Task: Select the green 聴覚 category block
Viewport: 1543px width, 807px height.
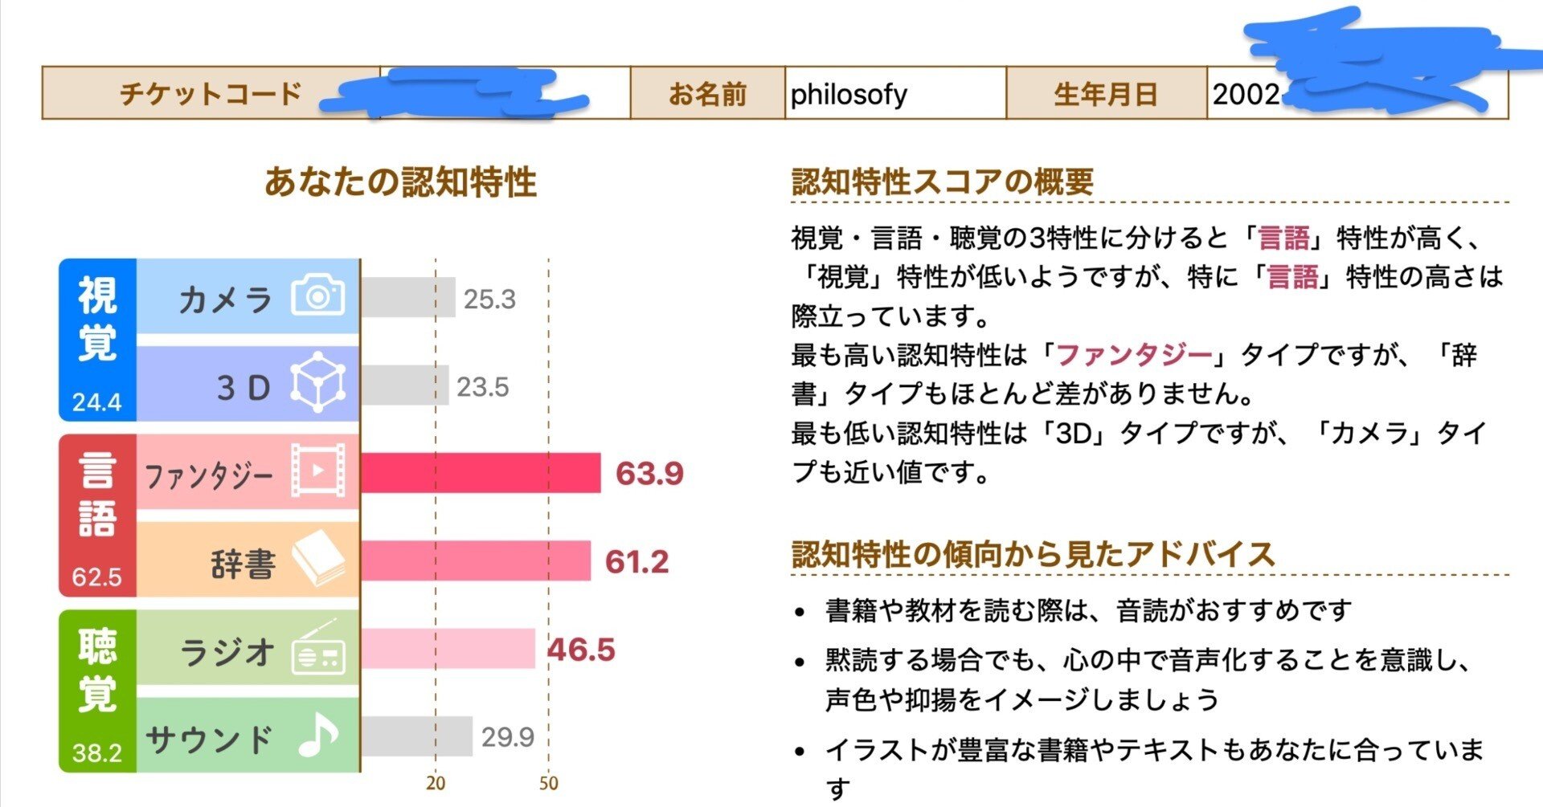Action: [x=97, y=691]
